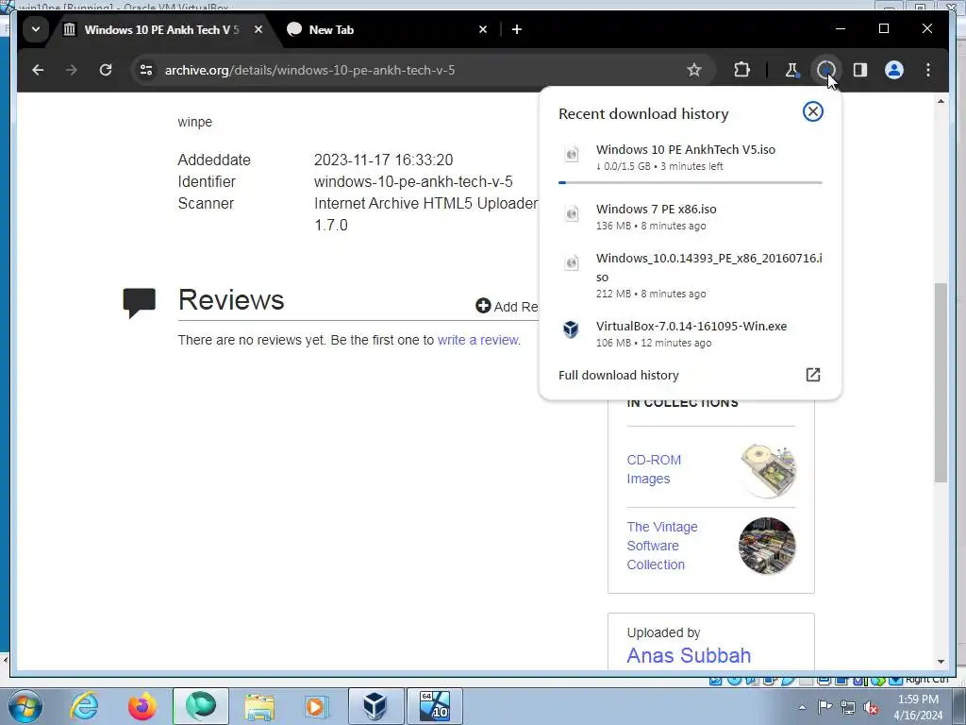Open the Windows Start menu

point(25,706)
